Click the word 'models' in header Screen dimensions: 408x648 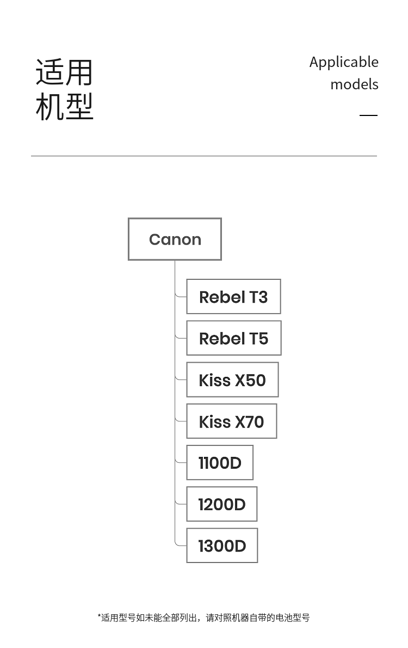[x=354, y=84]
